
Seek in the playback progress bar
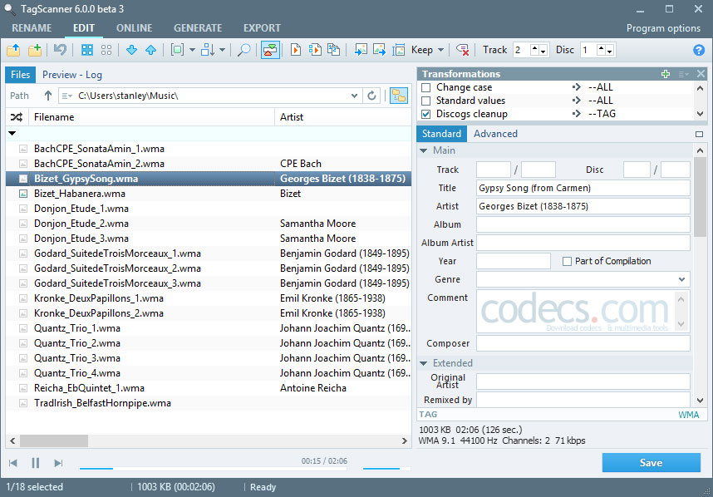[213, 468]
